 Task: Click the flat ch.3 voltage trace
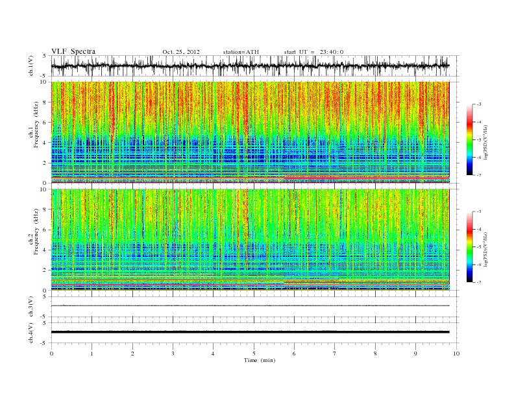point(250,306)
